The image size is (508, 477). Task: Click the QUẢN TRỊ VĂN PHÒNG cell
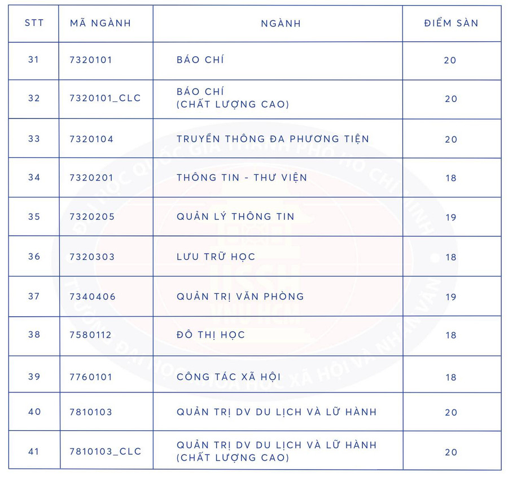click(240, 296)
